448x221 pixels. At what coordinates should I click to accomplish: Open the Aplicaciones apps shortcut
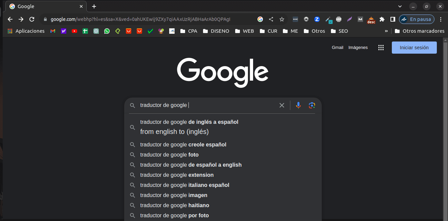[x=26, y=31]
